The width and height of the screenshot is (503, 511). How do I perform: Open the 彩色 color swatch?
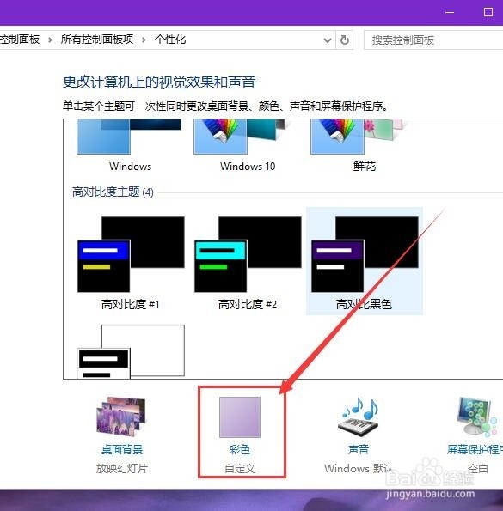(240, 417)
